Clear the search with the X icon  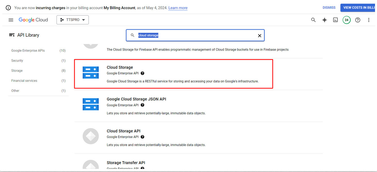[x=259, y=36]
